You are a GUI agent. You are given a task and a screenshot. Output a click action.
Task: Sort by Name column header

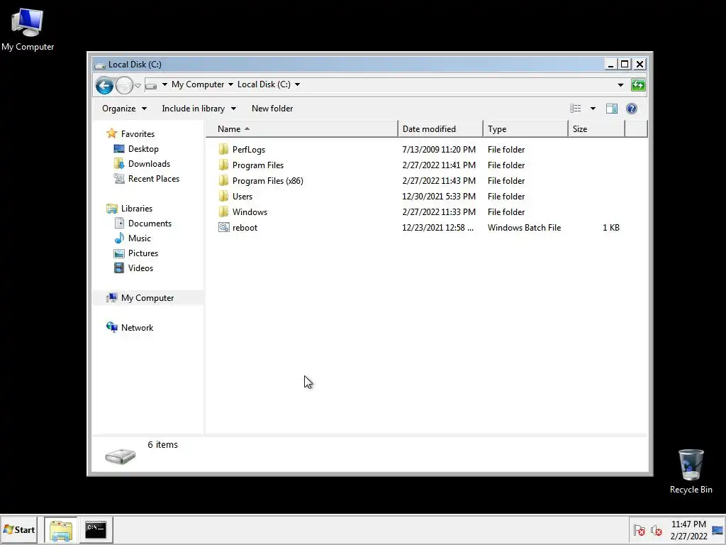pyautogui.click(x=301, y=129)
